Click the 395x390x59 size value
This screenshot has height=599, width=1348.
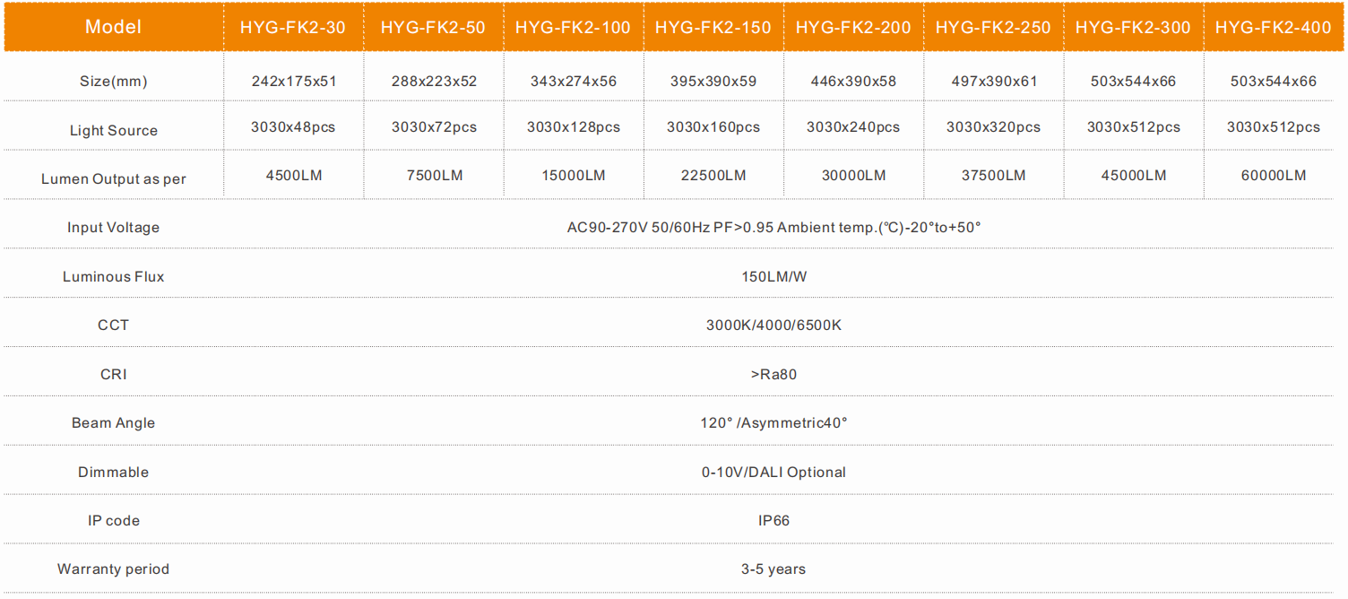coord(713,82)
